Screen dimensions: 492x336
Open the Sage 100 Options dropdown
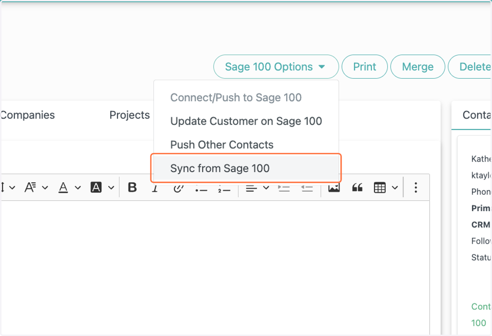276,66
